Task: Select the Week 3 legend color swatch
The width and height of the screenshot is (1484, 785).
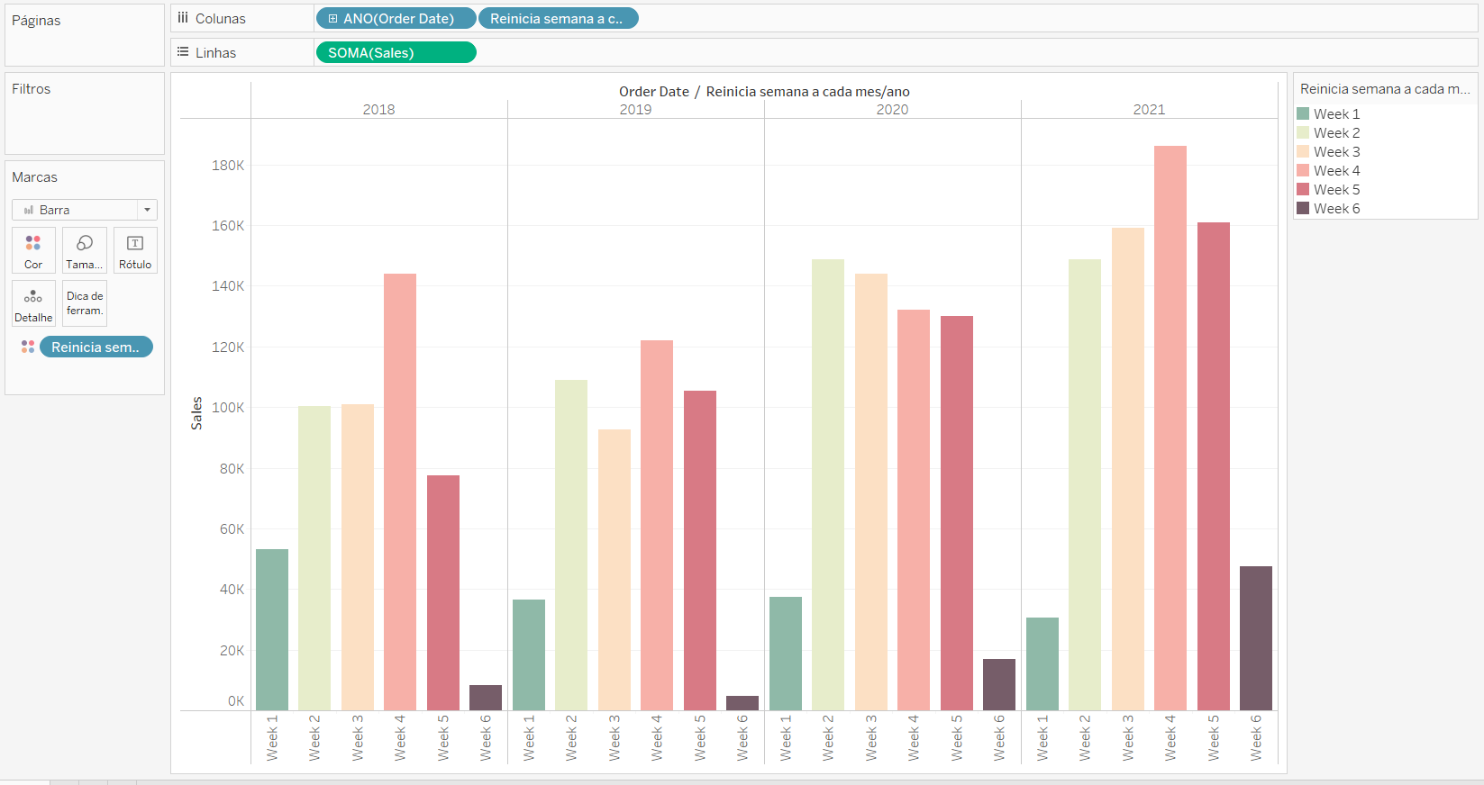Action: coord(1303,151)
